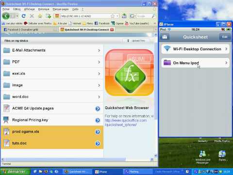233x175 pixels.
Task: Reload the page with the blue refresh icon
Action: (x=24, y=16)
